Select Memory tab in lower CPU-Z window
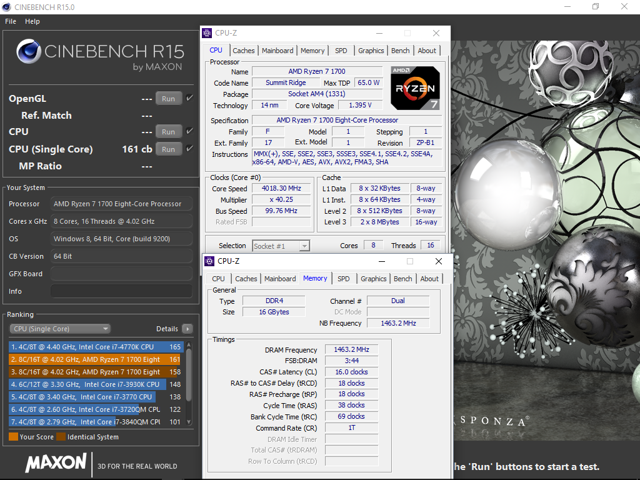Image resolution: width=640 pixels, height=480 pixels. [315, 278]
